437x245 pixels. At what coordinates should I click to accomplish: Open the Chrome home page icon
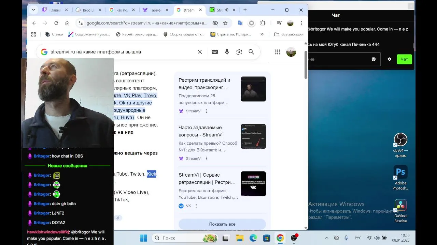[x=67, y=23]
